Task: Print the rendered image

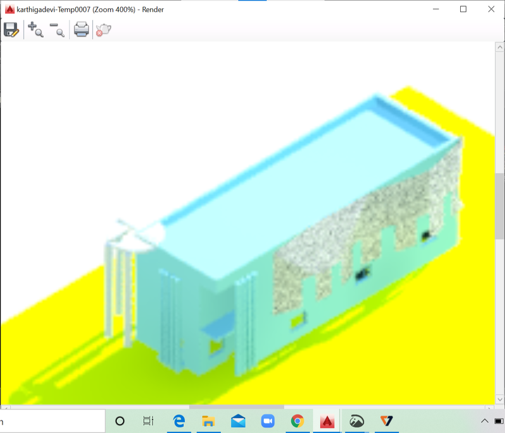Action: pyautogui.click(x=80, y=29)
